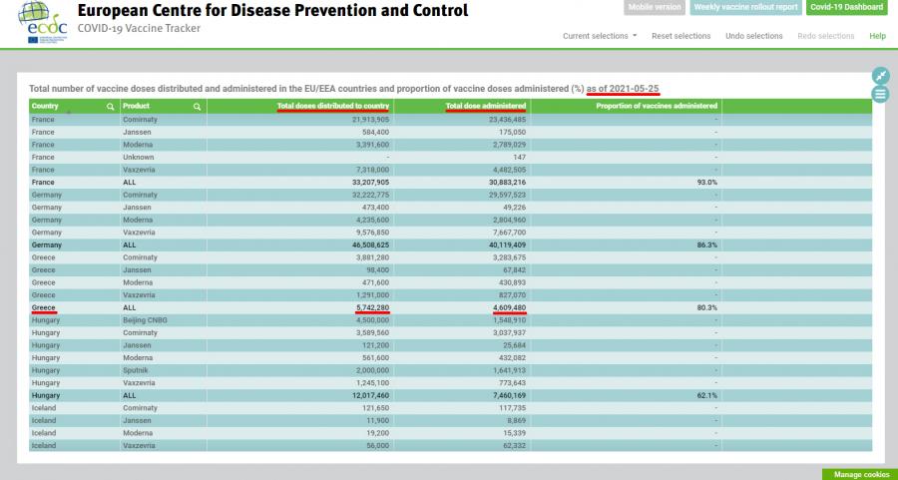Switch to Mobile version
The width and height of the screenshot is (898, 480).
click(655, 8)
